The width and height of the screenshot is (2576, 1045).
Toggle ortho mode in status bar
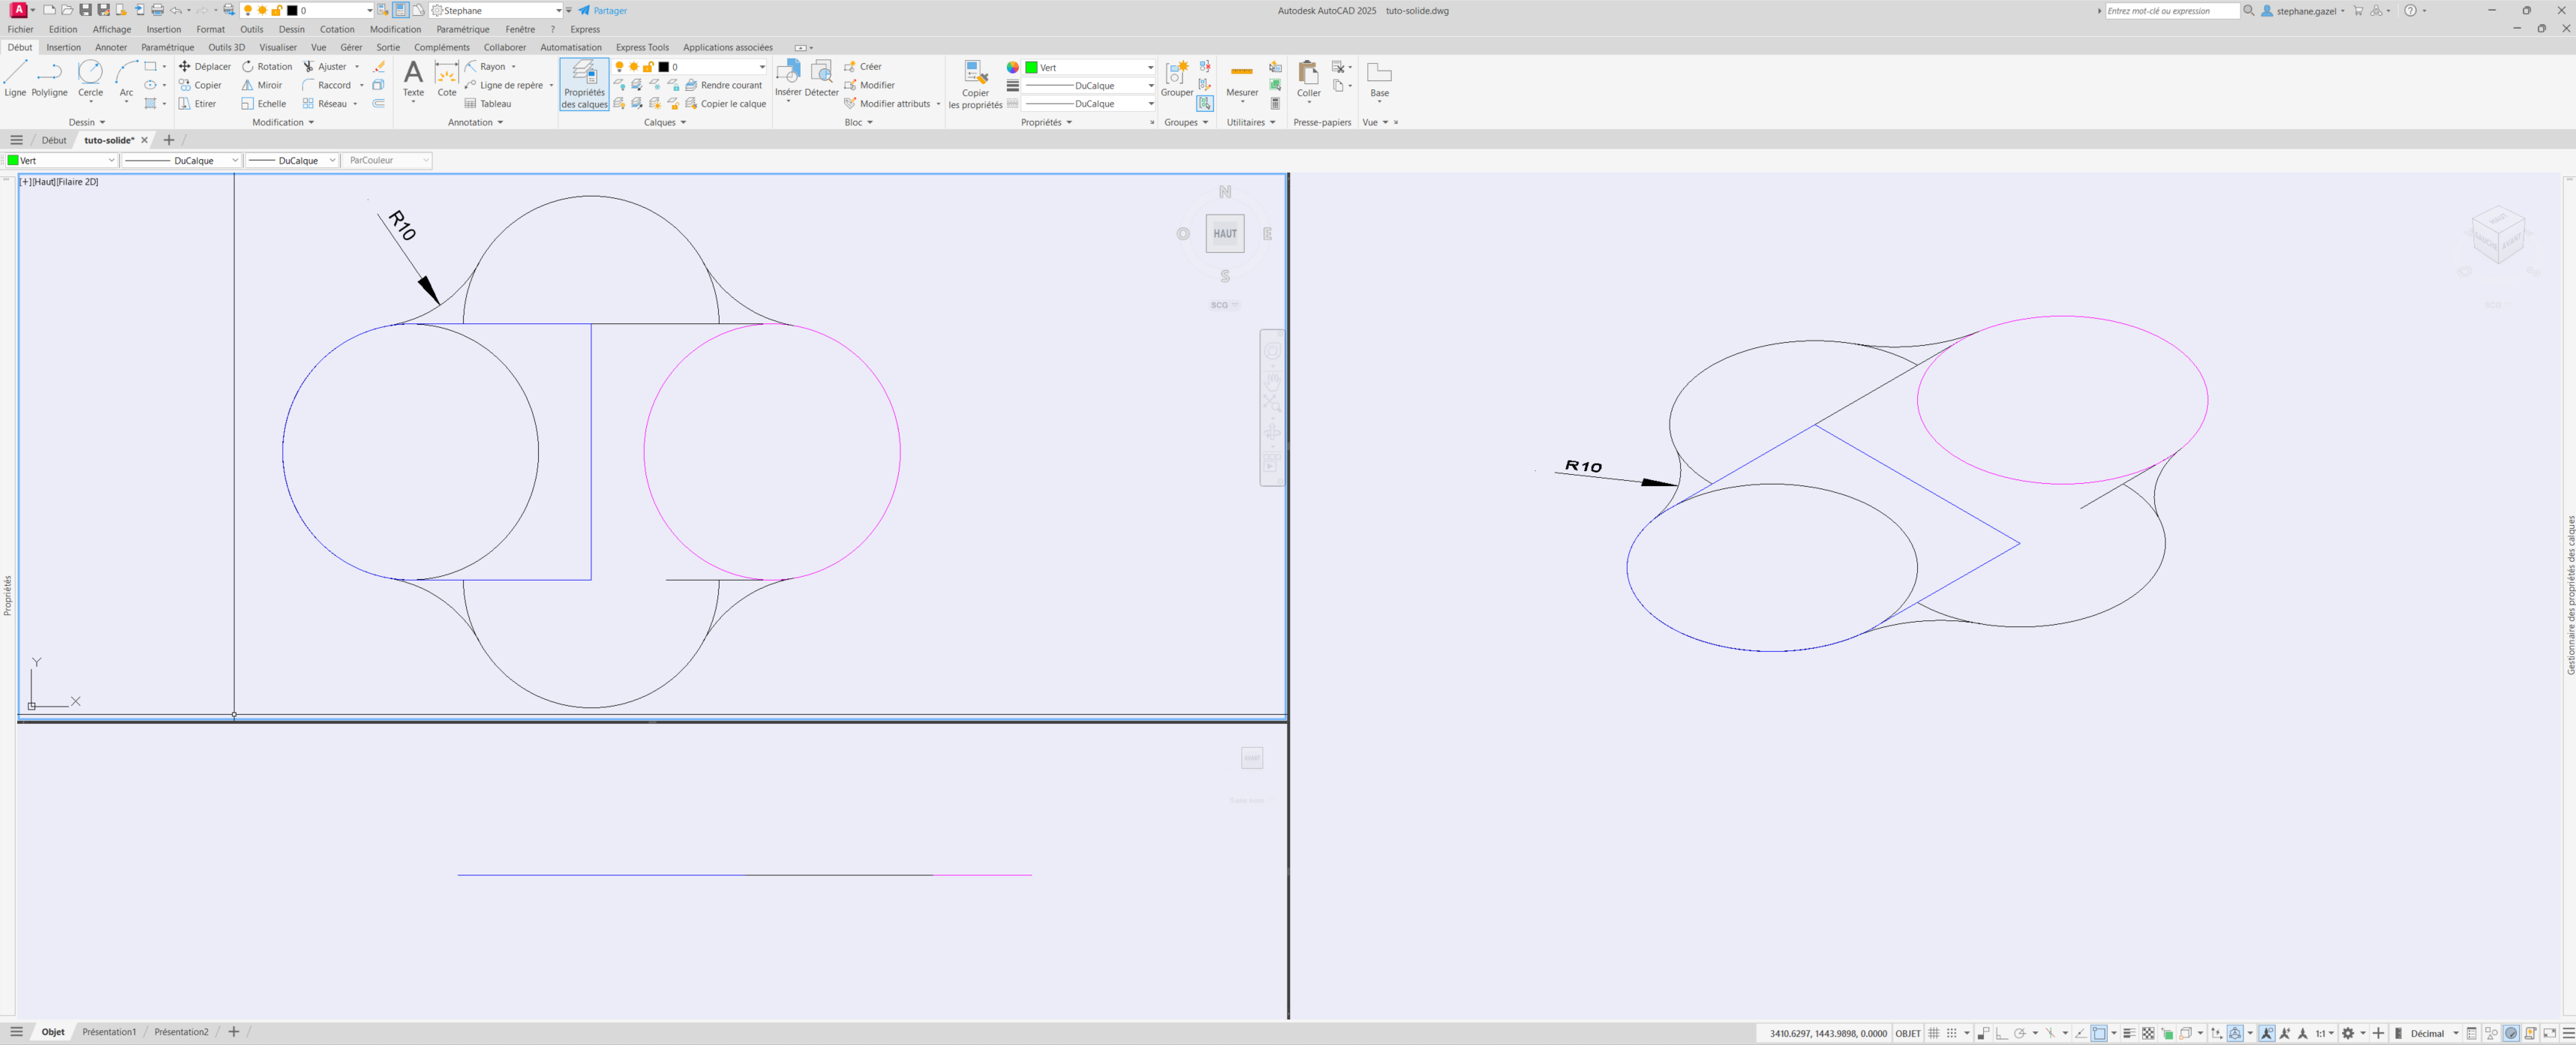point(2001,1033)
